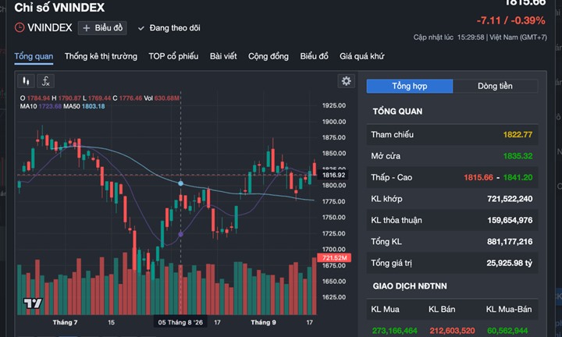Click the Mở cửa value 1835.32
The width and height of the screenshot is (562, 337).
click(x=518, y=156)
